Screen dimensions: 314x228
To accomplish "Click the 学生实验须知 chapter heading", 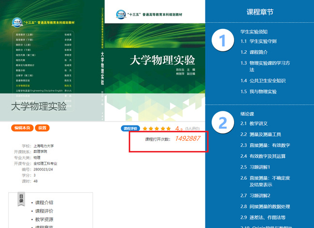I will click(253, 32).
